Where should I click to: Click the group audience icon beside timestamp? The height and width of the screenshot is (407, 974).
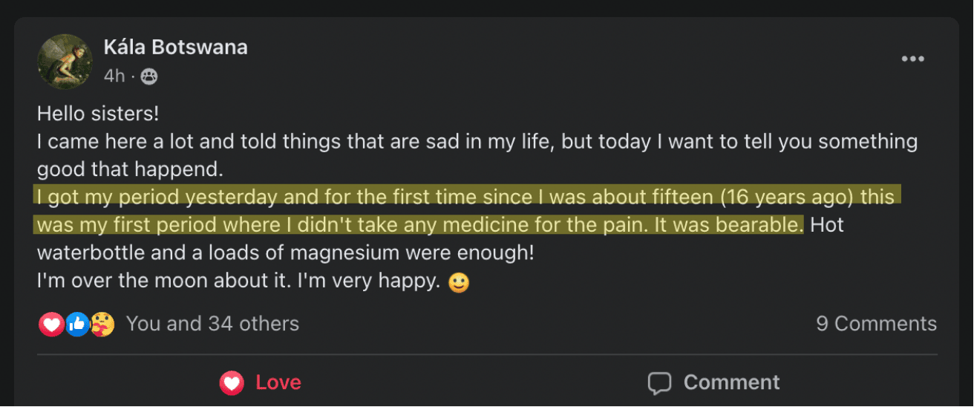[148, 76]
